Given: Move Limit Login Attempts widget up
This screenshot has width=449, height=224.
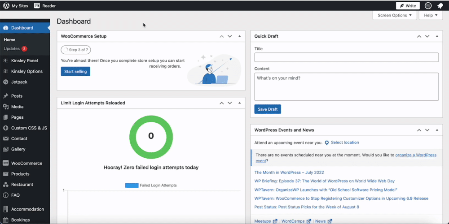Looking at the screenshot, I should click(x=221, y=103).
